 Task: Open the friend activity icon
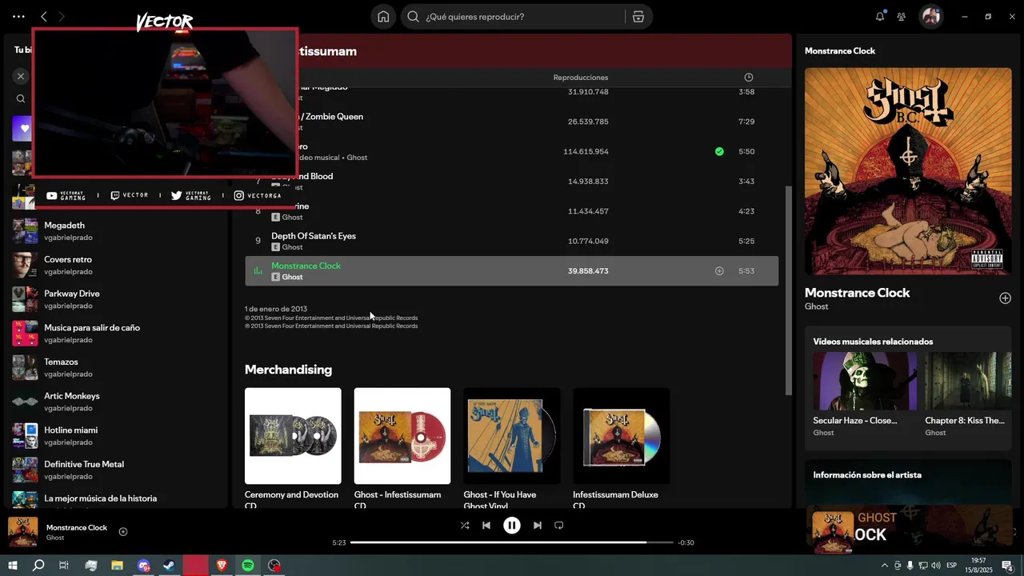[x=902, y=16]
